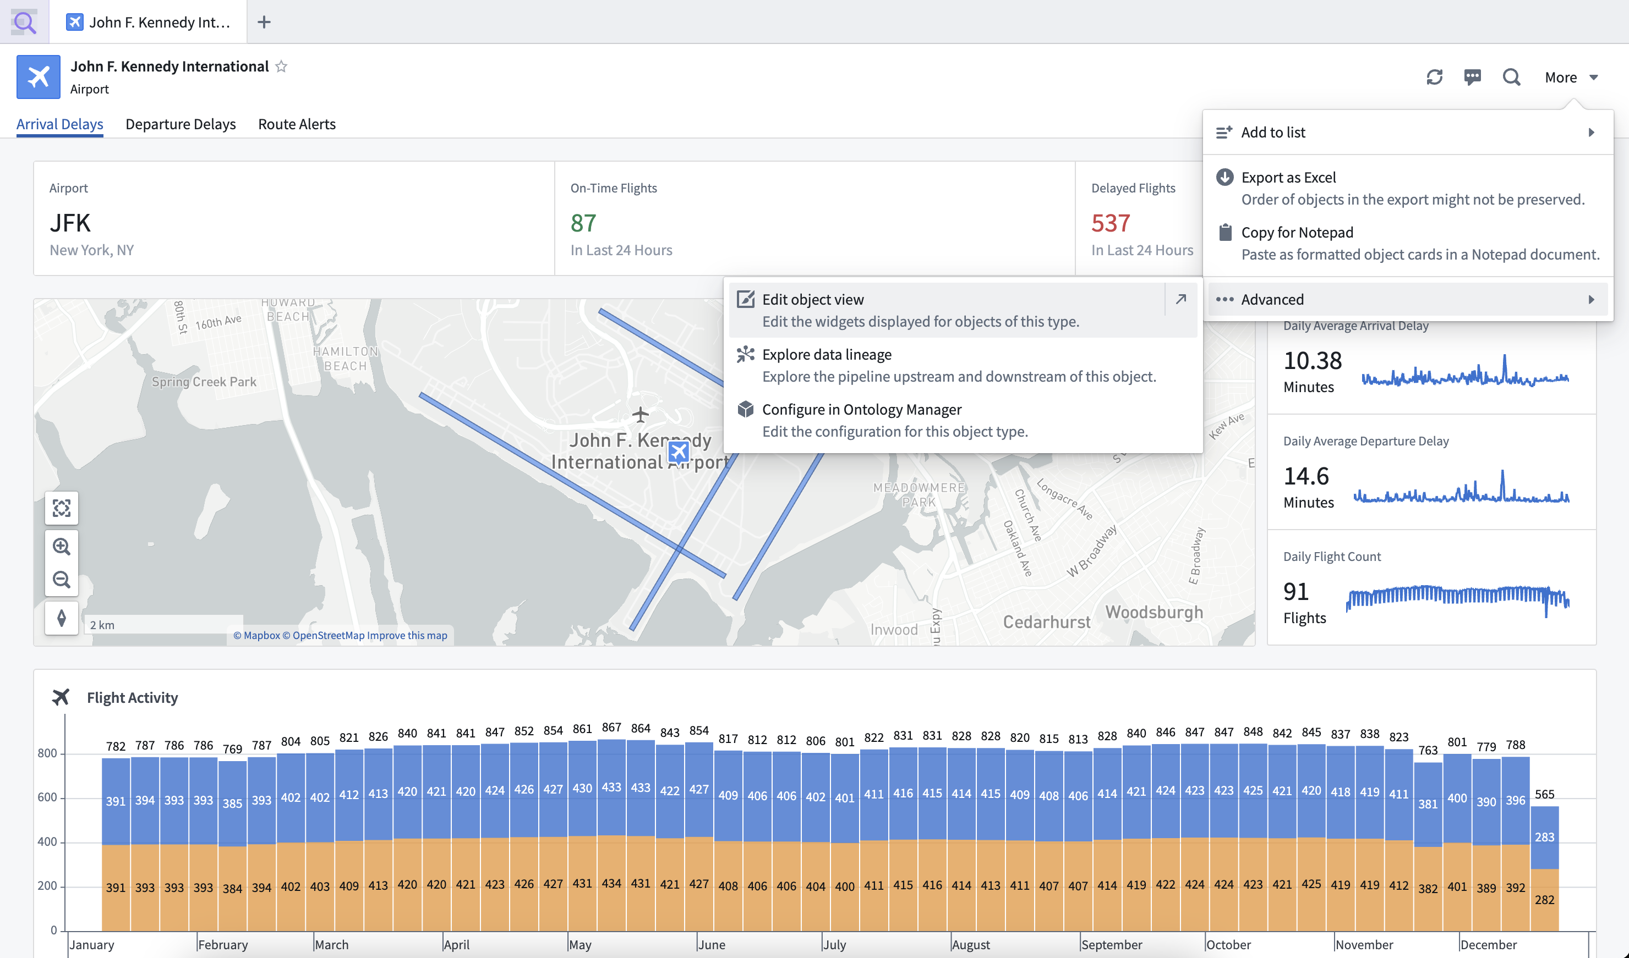Click the Daily Flight Count sparkline
This screenshot has width=1629, height=958.
tap(1458, 601)
